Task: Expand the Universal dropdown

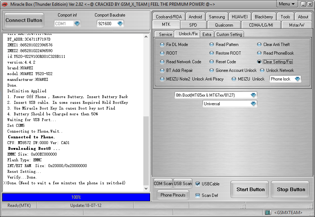Action: click(253, 104)
